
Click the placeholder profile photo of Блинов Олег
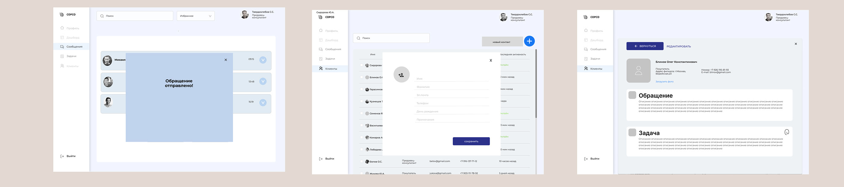pyautogui.click(x=638, y=71)
